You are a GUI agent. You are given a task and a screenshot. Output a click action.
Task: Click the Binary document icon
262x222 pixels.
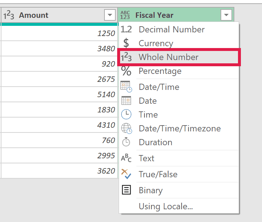coord(126,190)
